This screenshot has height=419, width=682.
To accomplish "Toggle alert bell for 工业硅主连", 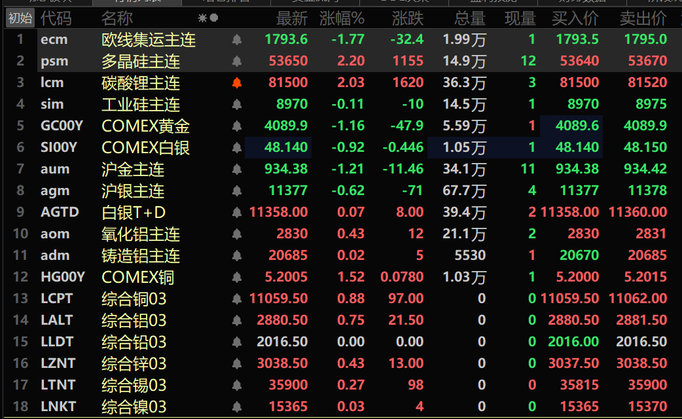I will click(x=237, y=105).
